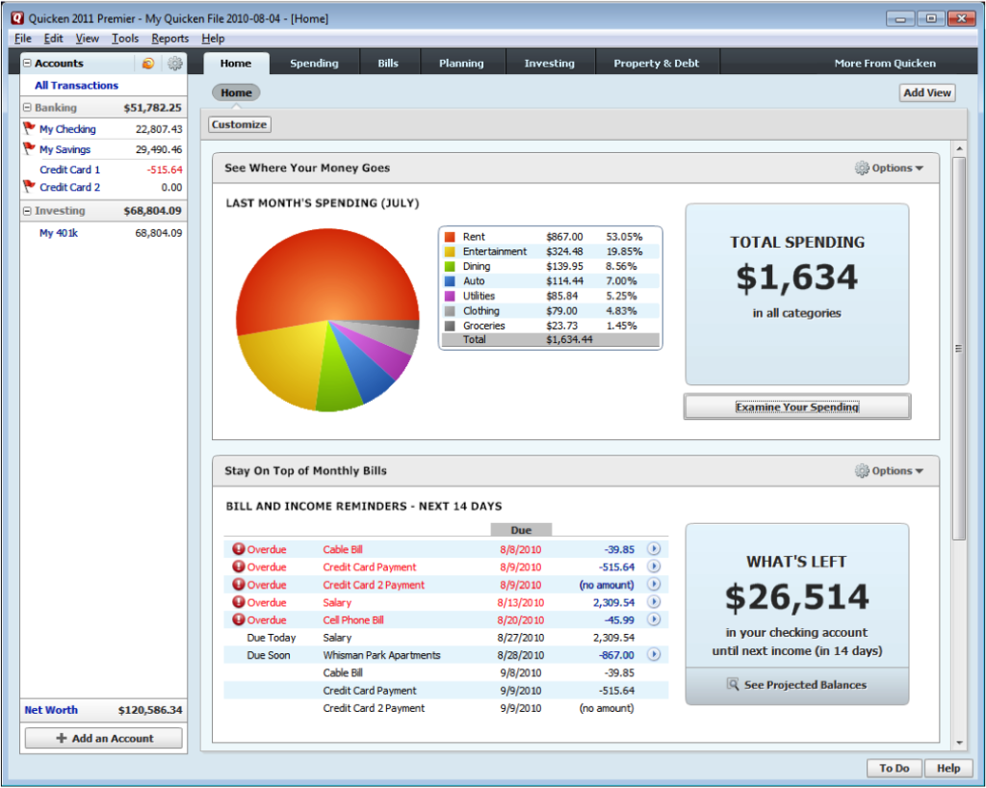
Task: Click the bottom Help button
Action: tap(948, 768)
